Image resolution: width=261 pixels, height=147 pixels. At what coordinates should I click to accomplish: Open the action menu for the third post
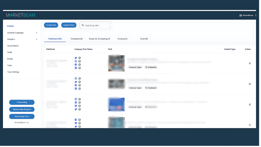click(250, 104)
